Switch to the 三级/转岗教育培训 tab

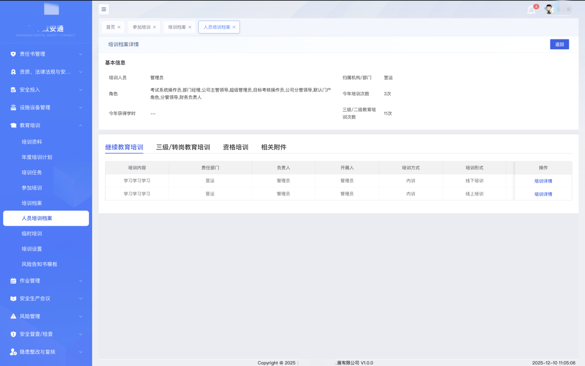tap(183, 147)
